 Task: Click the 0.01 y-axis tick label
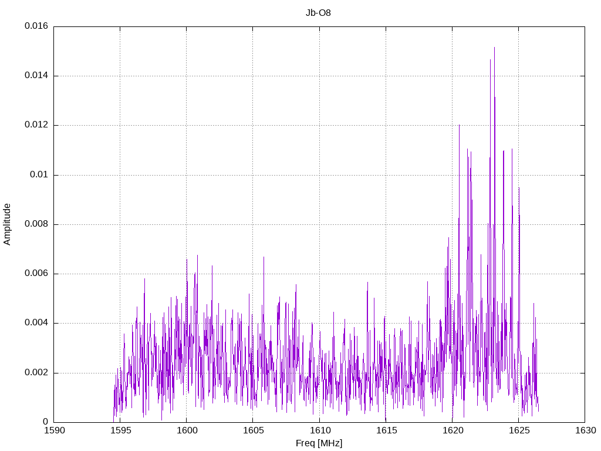pyautogui.click(x=39, y=174)
